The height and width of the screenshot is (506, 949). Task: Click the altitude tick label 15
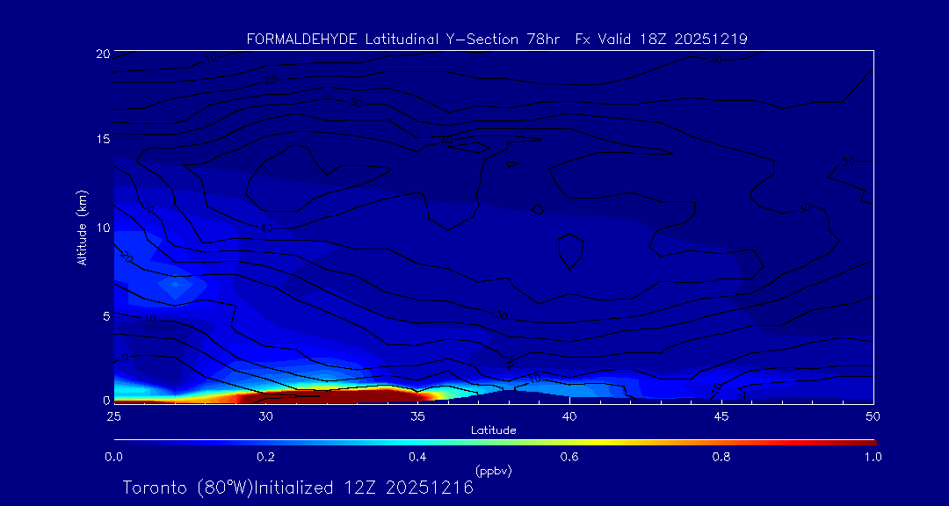[103, 139]
